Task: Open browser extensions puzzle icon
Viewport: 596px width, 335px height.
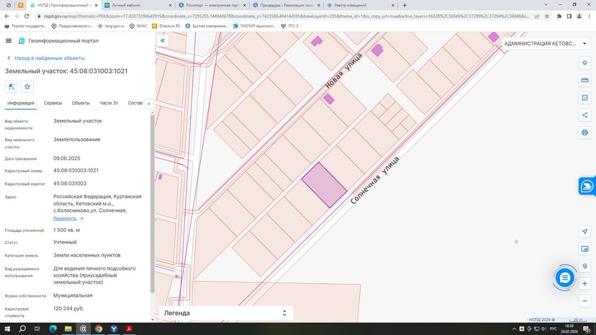Action: pyautogui.click(x=560, y=15)
